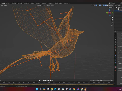
Task: Open the World properties tab
Action: click(x=115, y=47)
